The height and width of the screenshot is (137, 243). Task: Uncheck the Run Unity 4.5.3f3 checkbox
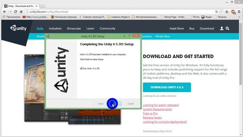[x=81, y=68]
